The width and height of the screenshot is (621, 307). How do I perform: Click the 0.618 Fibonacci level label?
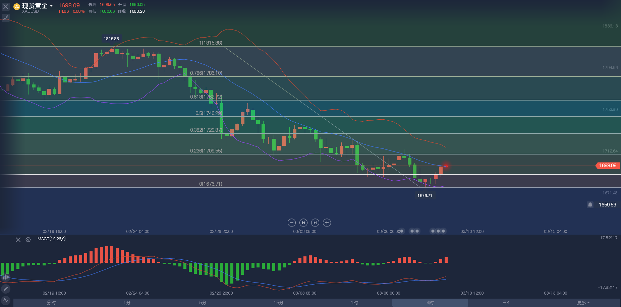tap(206, 97)
